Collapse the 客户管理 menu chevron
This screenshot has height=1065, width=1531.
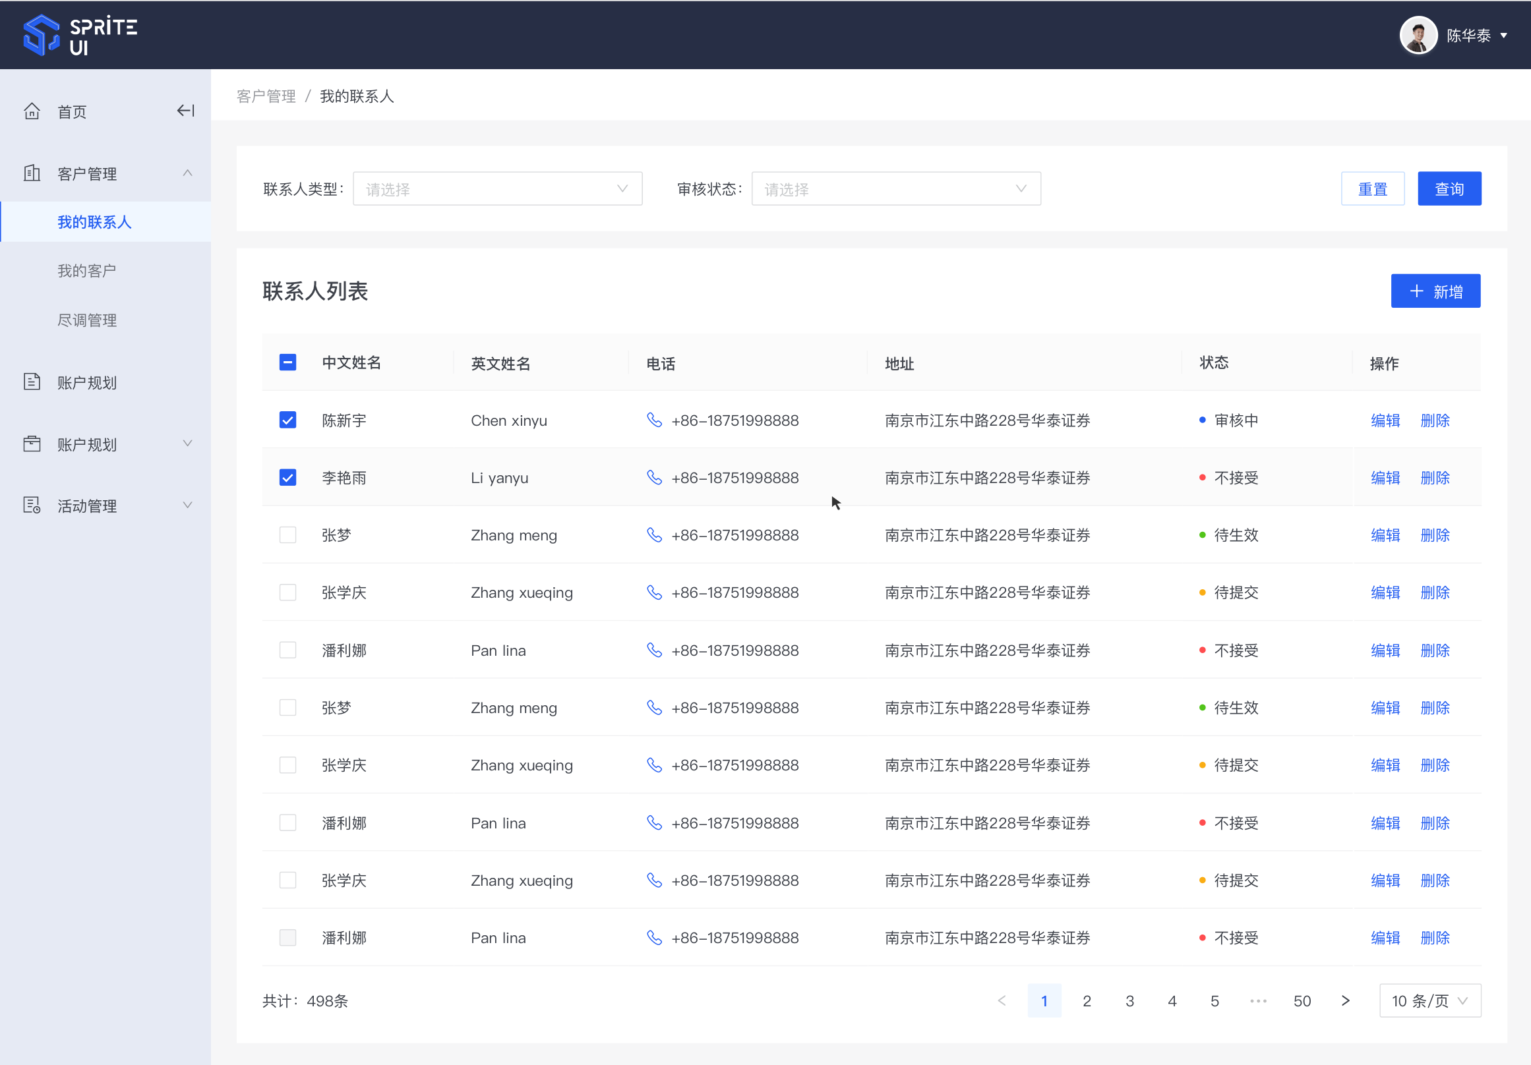click(x=187, y=173)
